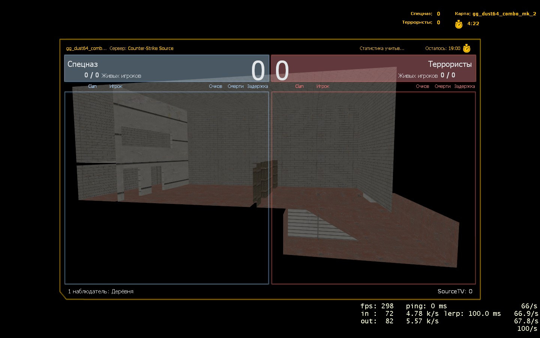
Task: Click the Задержка column header under Террористы
Action: click(x=465, y=86)
